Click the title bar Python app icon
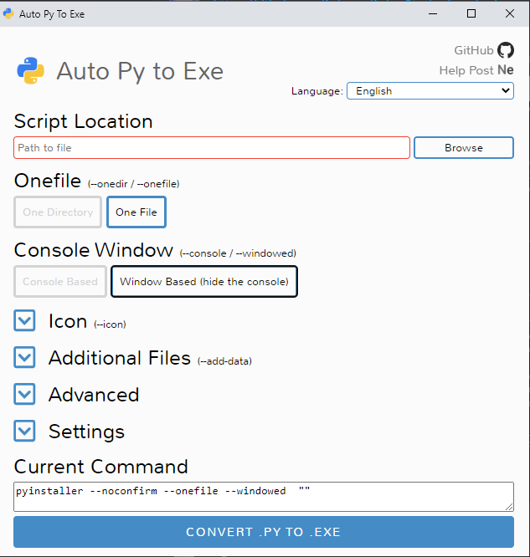Screen dimensions: 530x557 click(8, 14)
